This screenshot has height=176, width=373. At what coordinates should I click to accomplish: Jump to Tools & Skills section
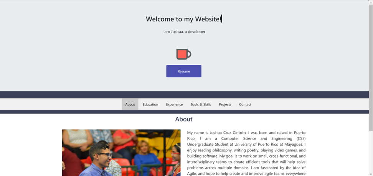tap(201, 104)
